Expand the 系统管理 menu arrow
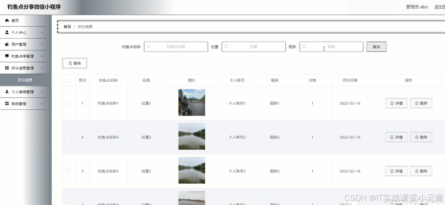 coord(42,104)
